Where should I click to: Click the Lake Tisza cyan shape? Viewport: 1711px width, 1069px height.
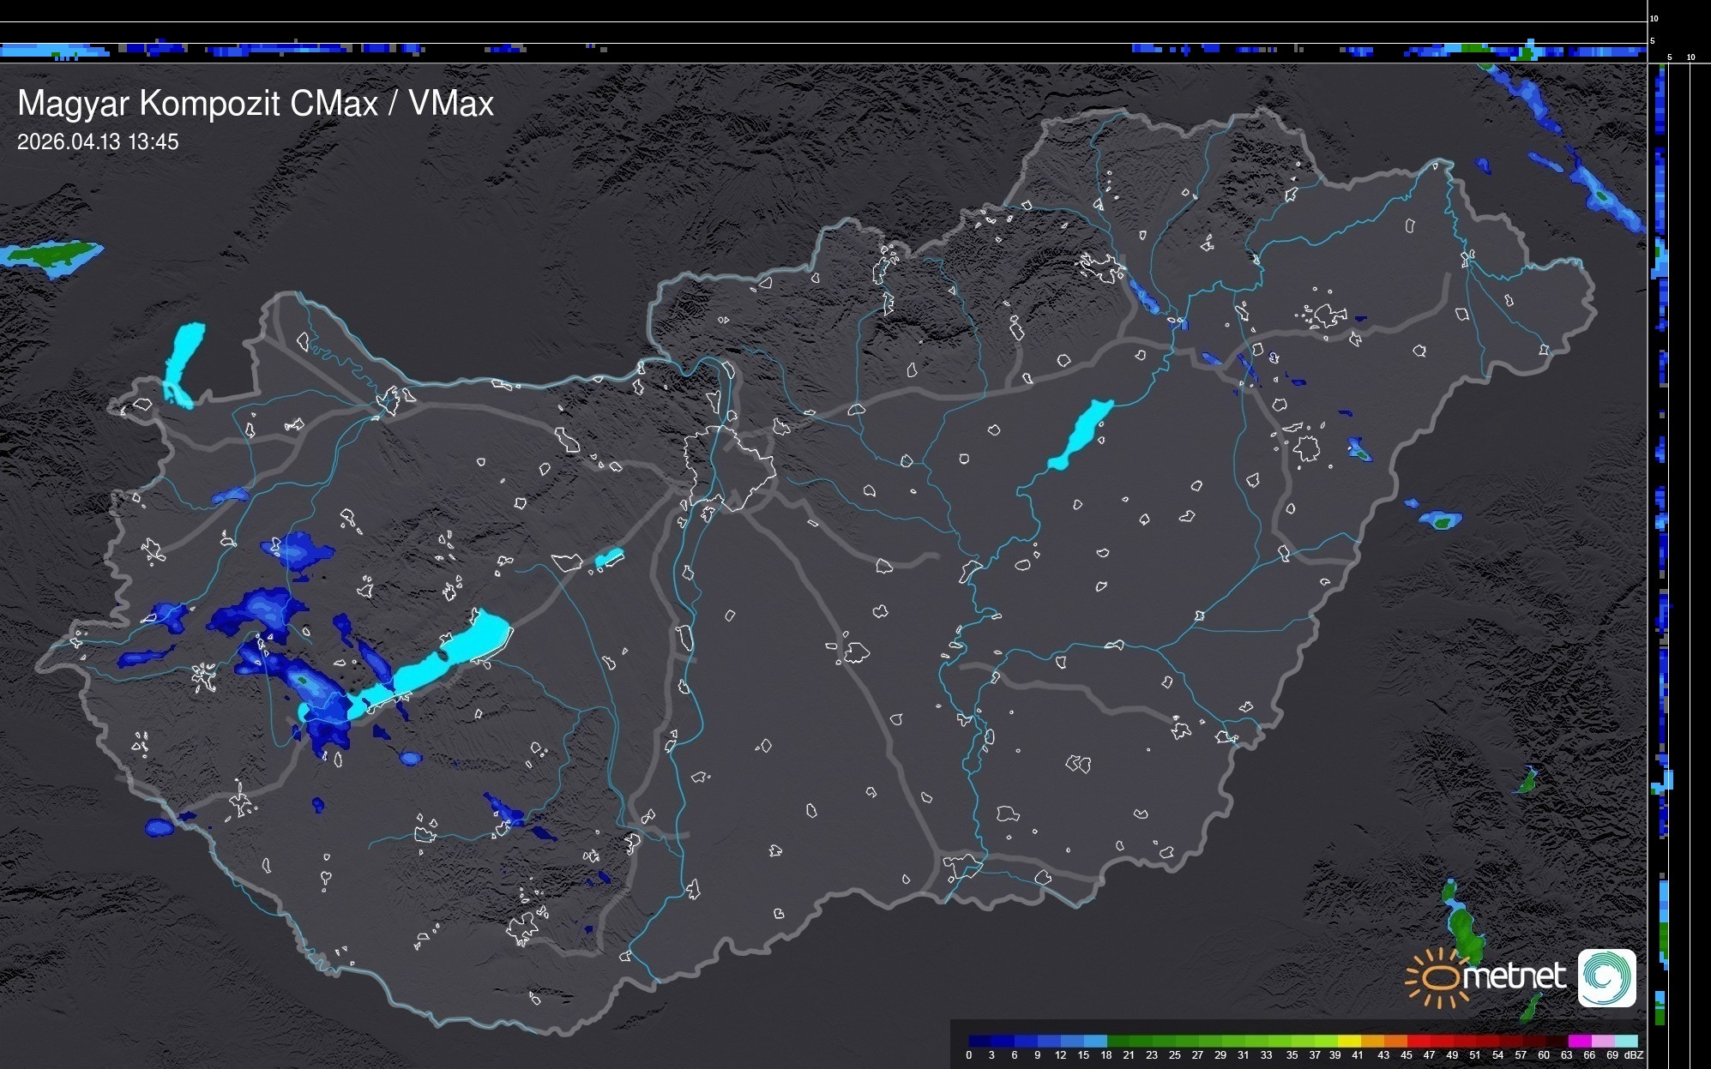coord(1081,433)
